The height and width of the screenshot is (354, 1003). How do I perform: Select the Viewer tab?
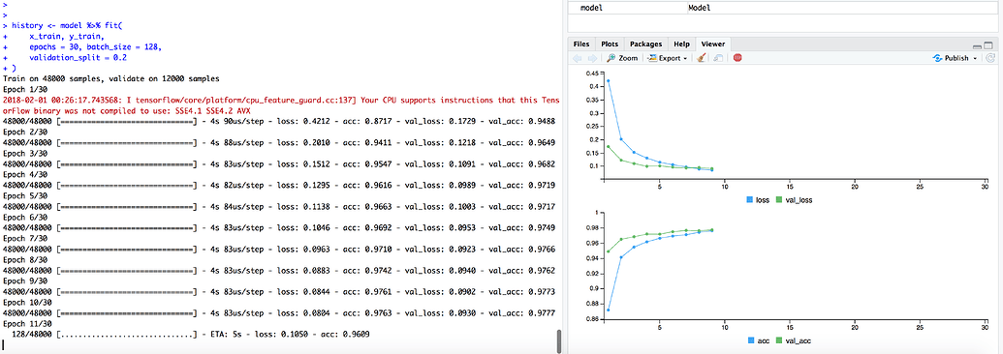[x=712, y=44]
